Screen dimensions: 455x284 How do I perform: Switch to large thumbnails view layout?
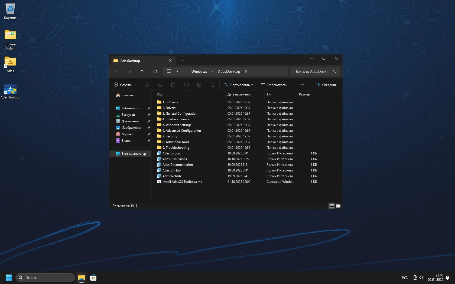click(338, 206)
